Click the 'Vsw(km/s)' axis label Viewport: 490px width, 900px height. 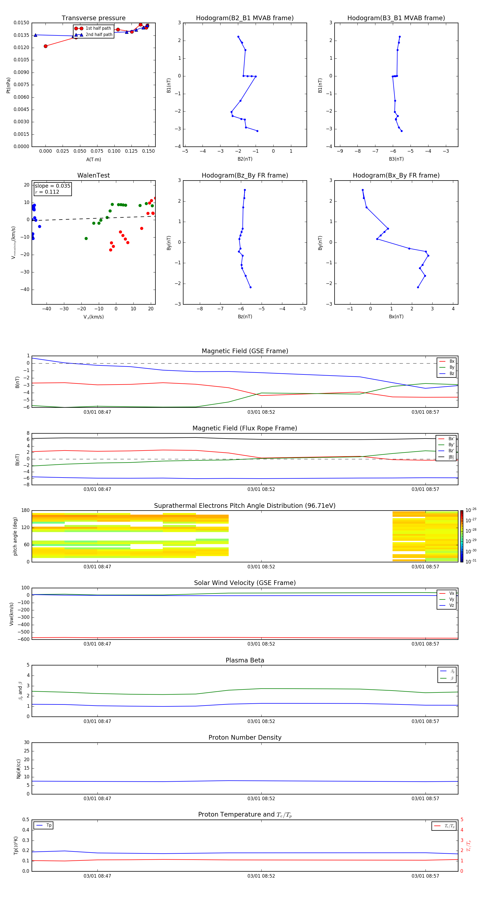11,614
